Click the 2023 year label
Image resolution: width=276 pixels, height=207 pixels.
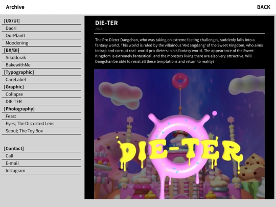point(99,29)
